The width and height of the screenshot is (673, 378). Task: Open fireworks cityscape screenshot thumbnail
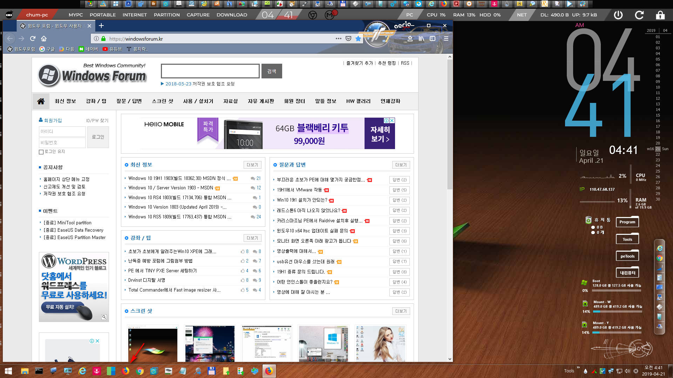click(210, 344)
